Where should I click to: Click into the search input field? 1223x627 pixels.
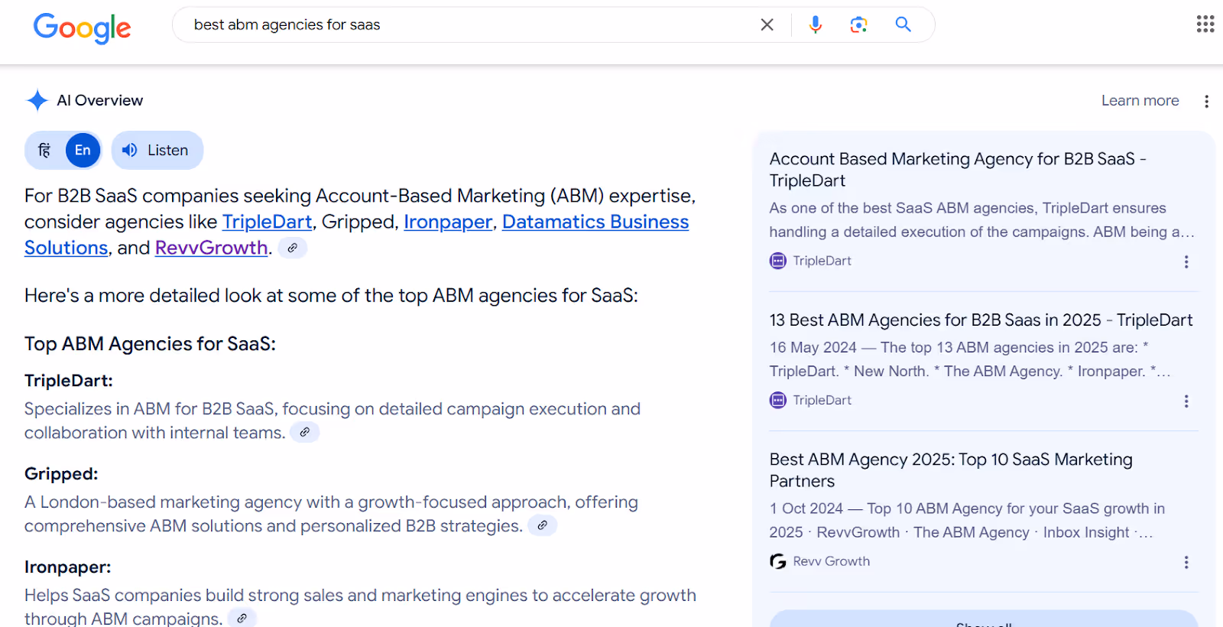pyautogui.click(x=466, y=24)
